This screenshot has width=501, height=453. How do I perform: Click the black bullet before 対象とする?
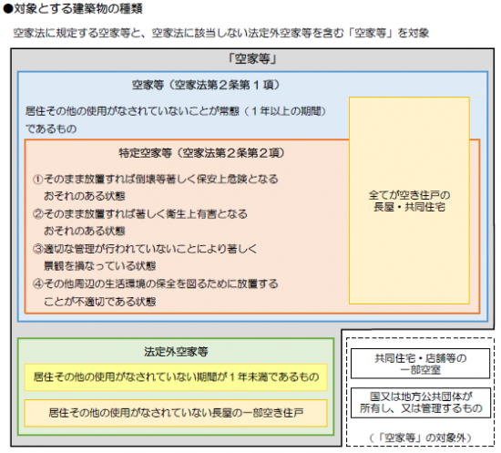(7, 8)
